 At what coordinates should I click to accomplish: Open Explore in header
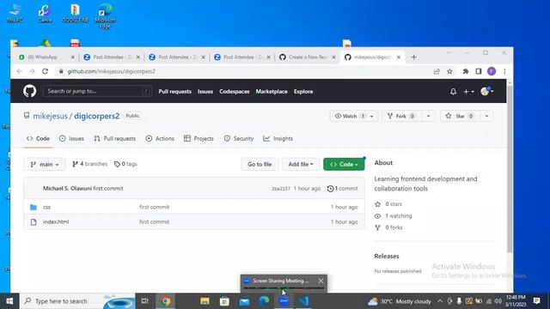click(303, 92)
